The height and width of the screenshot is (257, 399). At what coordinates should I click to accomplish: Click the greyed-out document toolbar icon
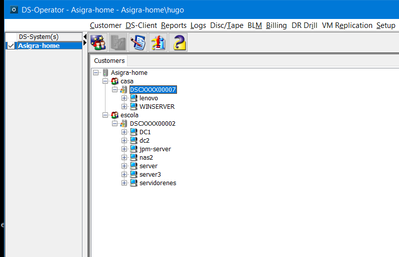coord(118,42)
